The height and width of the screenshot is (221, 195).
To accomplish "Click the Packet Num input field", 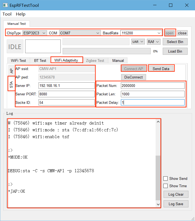I will [x=152, y=86].
